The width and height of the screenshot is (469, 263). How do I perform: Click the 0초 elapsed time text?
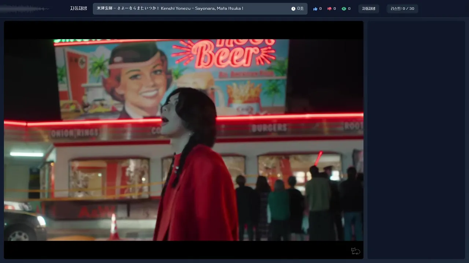click(x=300, y=9)
